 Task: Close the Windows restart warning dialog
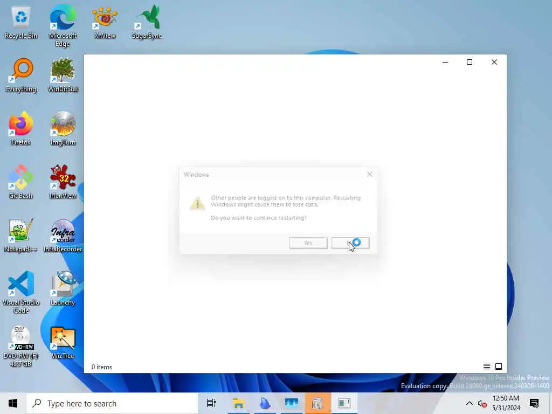[x=370, y=174]
